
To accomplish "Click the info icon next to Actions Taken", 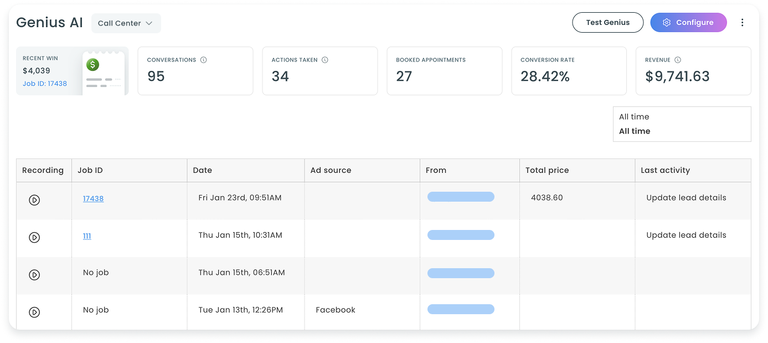I will pos(325,60).
